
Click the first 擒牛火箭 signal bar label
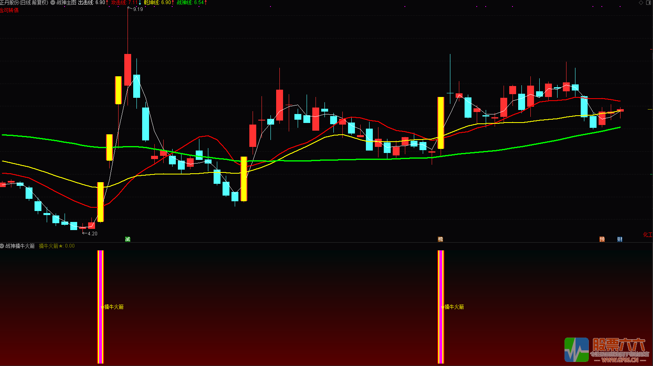(113, 307)
